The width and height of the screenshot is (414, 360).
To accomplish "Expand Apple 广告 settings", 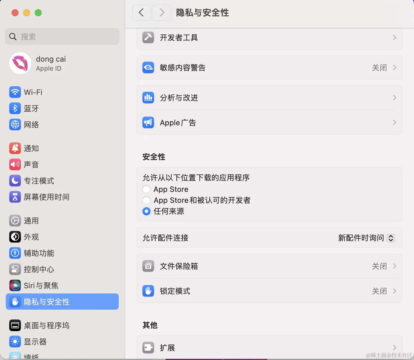I will 269,122.
